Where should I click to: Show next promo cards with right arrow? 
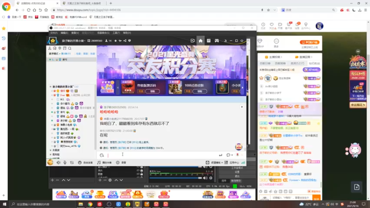[x=242, y=88]
